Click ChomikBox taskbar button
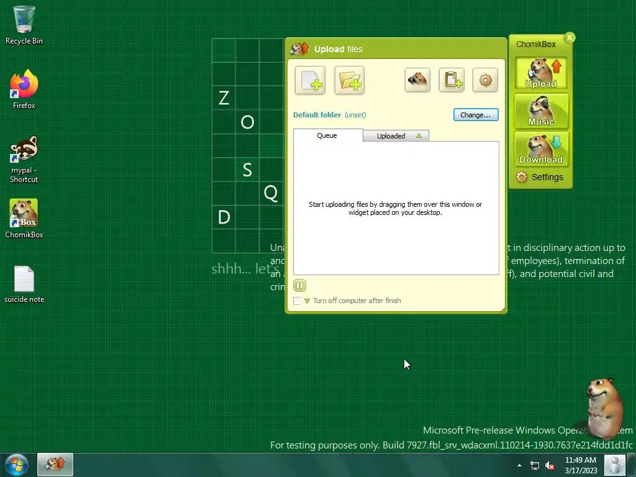This screenshot has height=477, width=636. [x=55, y=465]
